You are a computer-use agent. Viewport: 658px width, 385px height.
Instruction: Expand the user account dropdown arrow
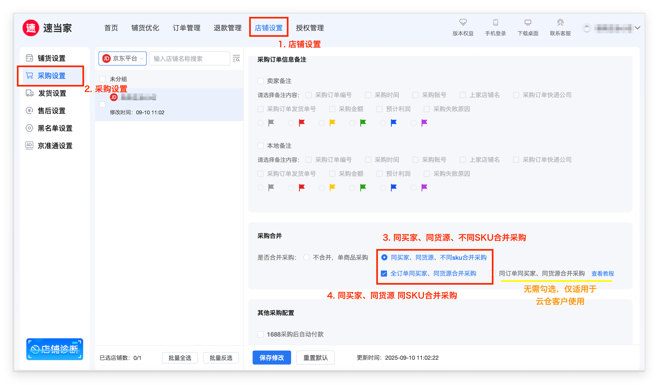[x=637, y=28]
